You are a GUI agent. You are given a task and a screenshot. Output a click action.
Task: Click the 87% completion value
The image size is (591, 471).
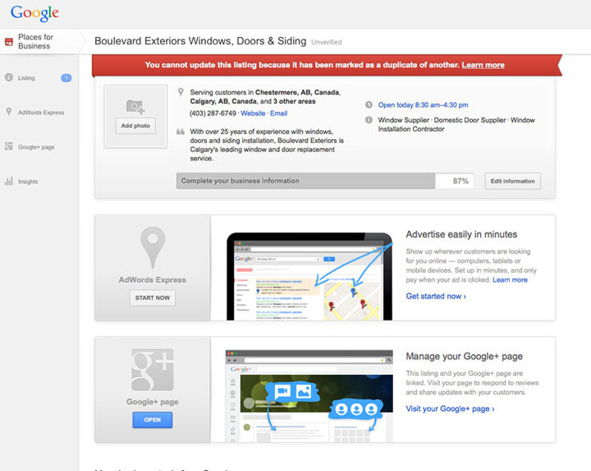pyautogui.click(x=460, y=181)
